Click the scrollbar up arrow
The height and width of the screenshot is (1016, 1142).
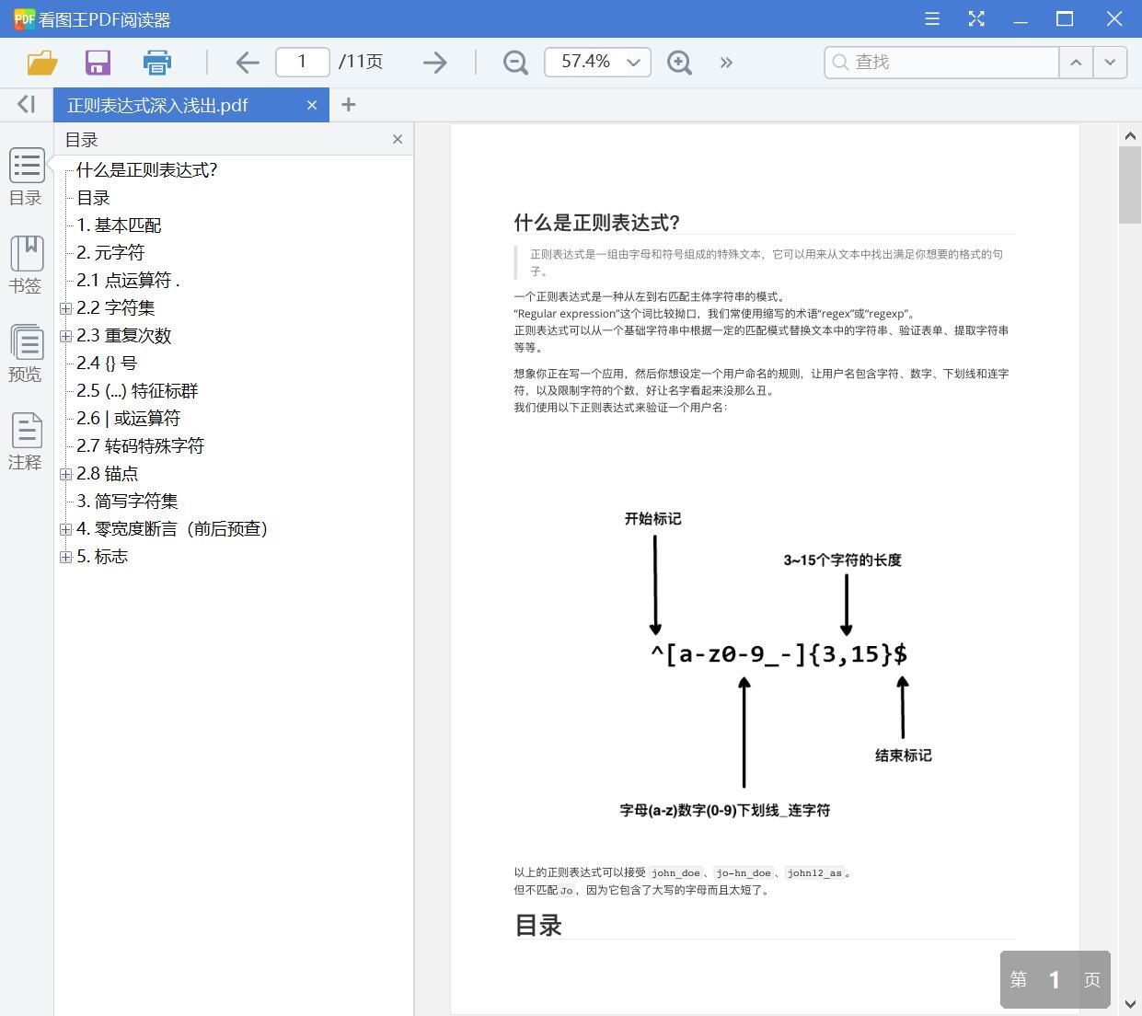1130,136
